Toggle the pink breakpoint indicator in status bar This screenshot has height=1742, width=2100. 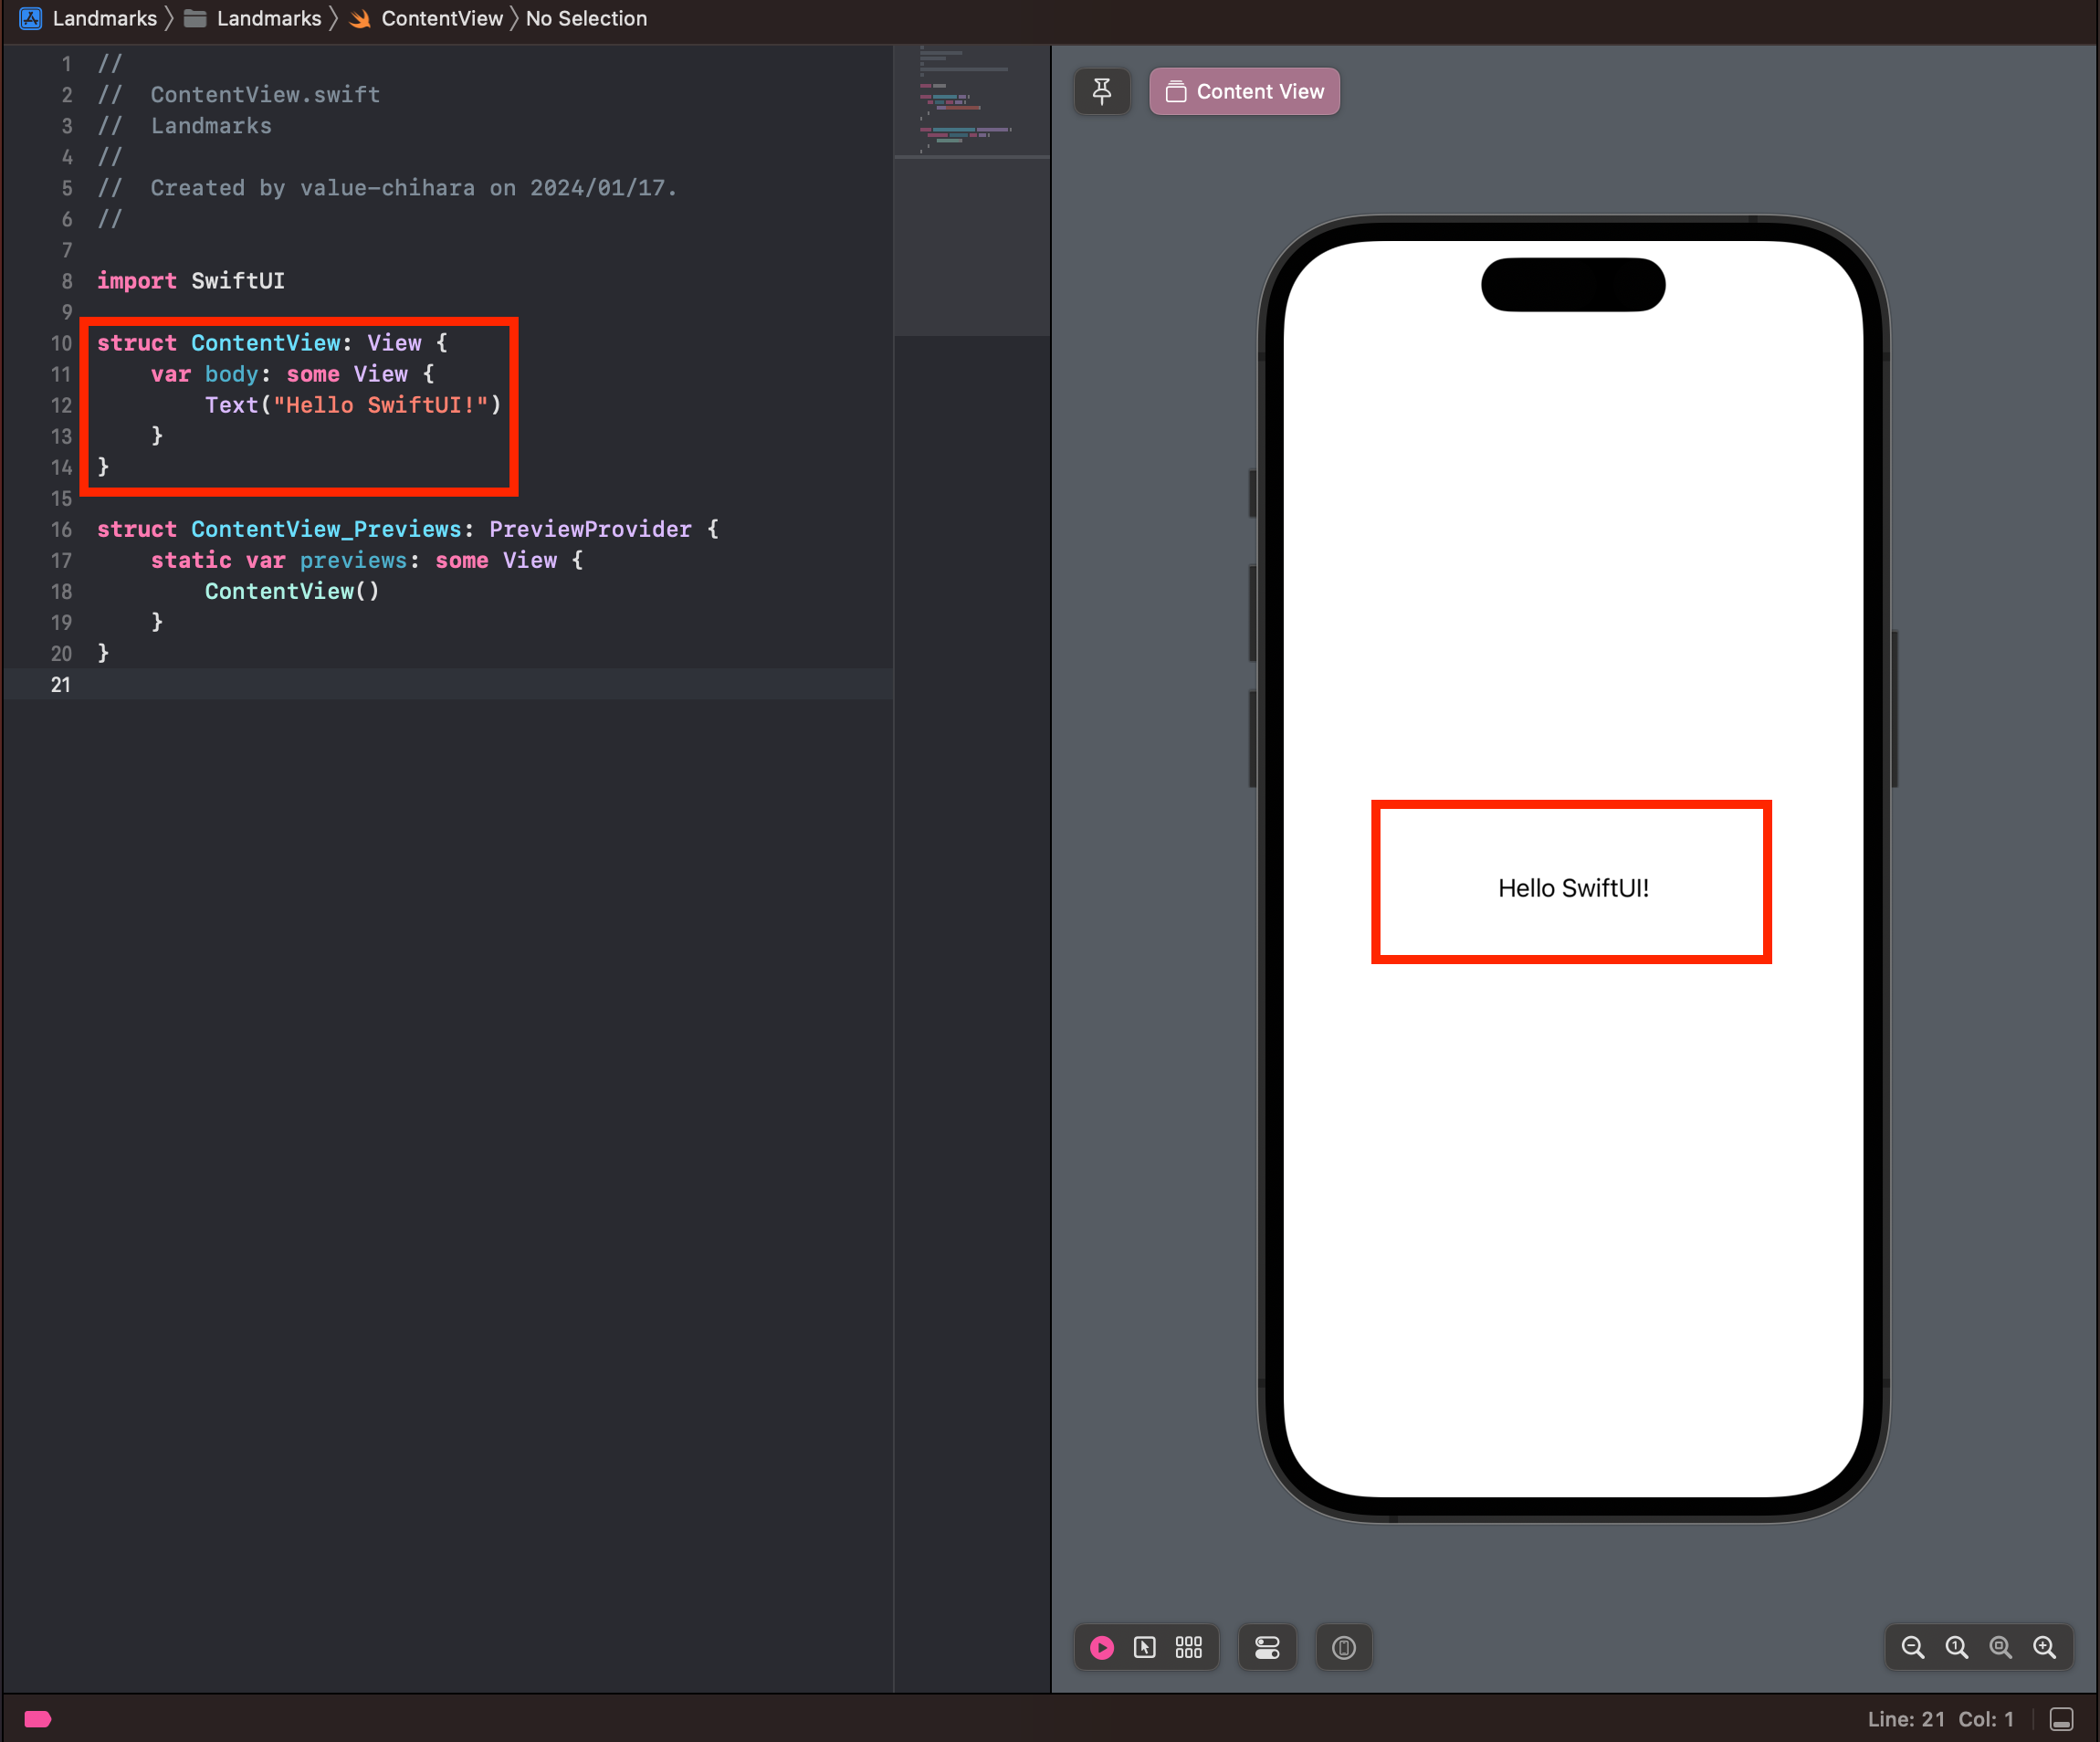pyautogui.click(x=38, y=1719)
